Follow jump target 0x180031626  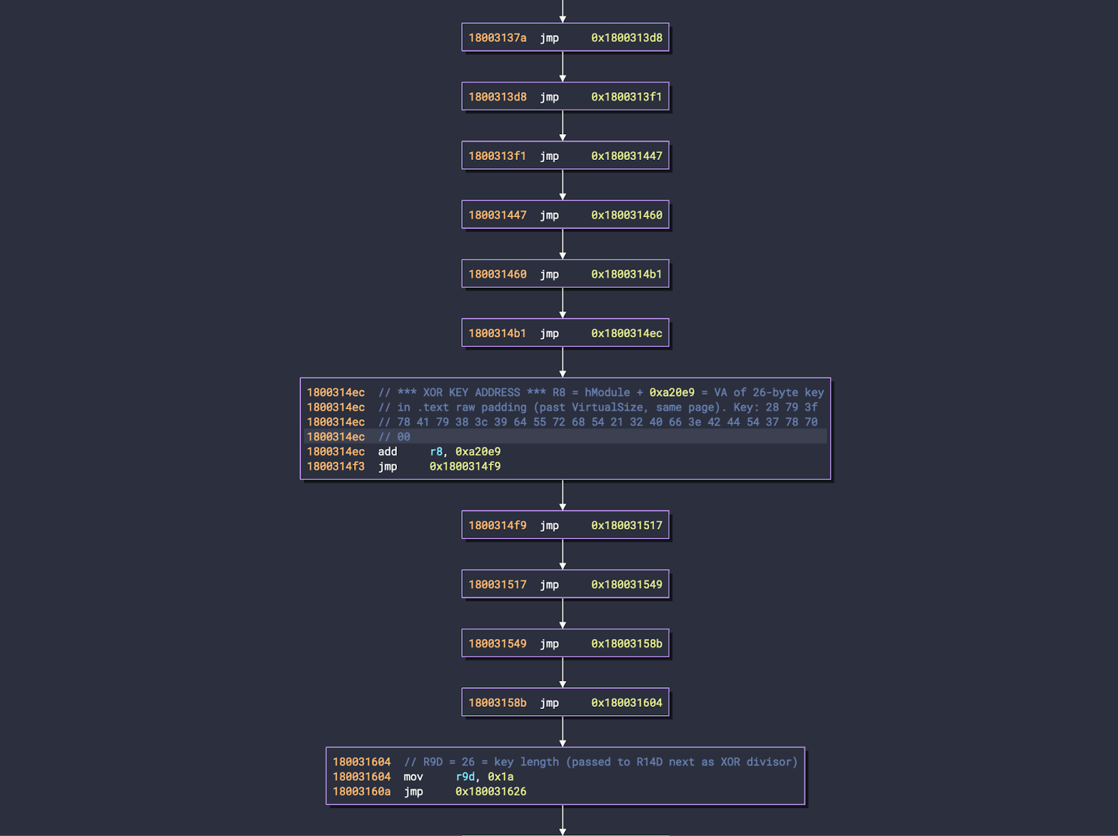(491, 792)
